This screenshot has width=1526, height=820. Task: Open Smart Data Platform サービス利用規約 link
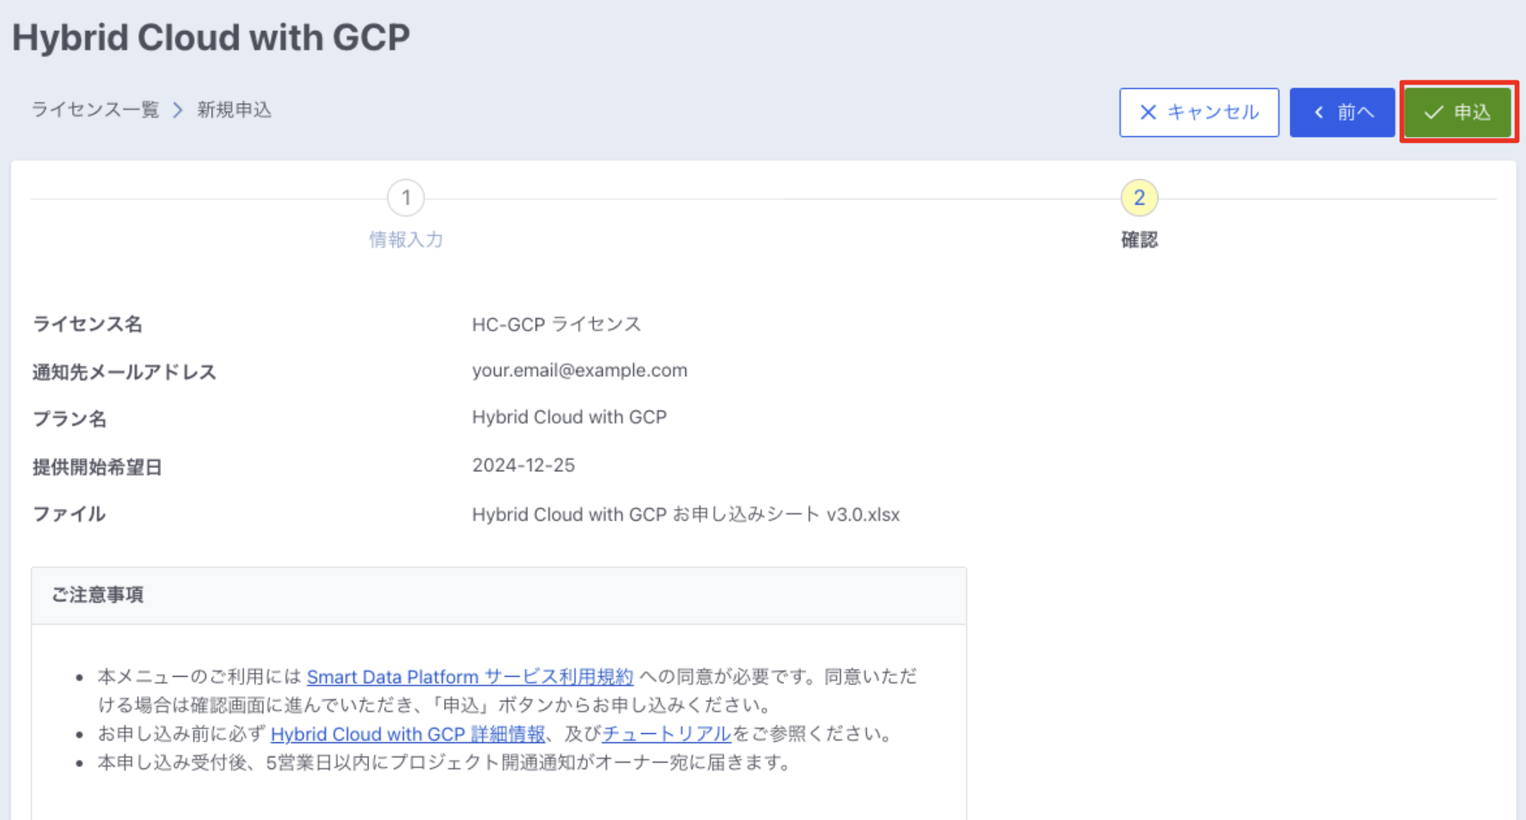pos(469,677)
